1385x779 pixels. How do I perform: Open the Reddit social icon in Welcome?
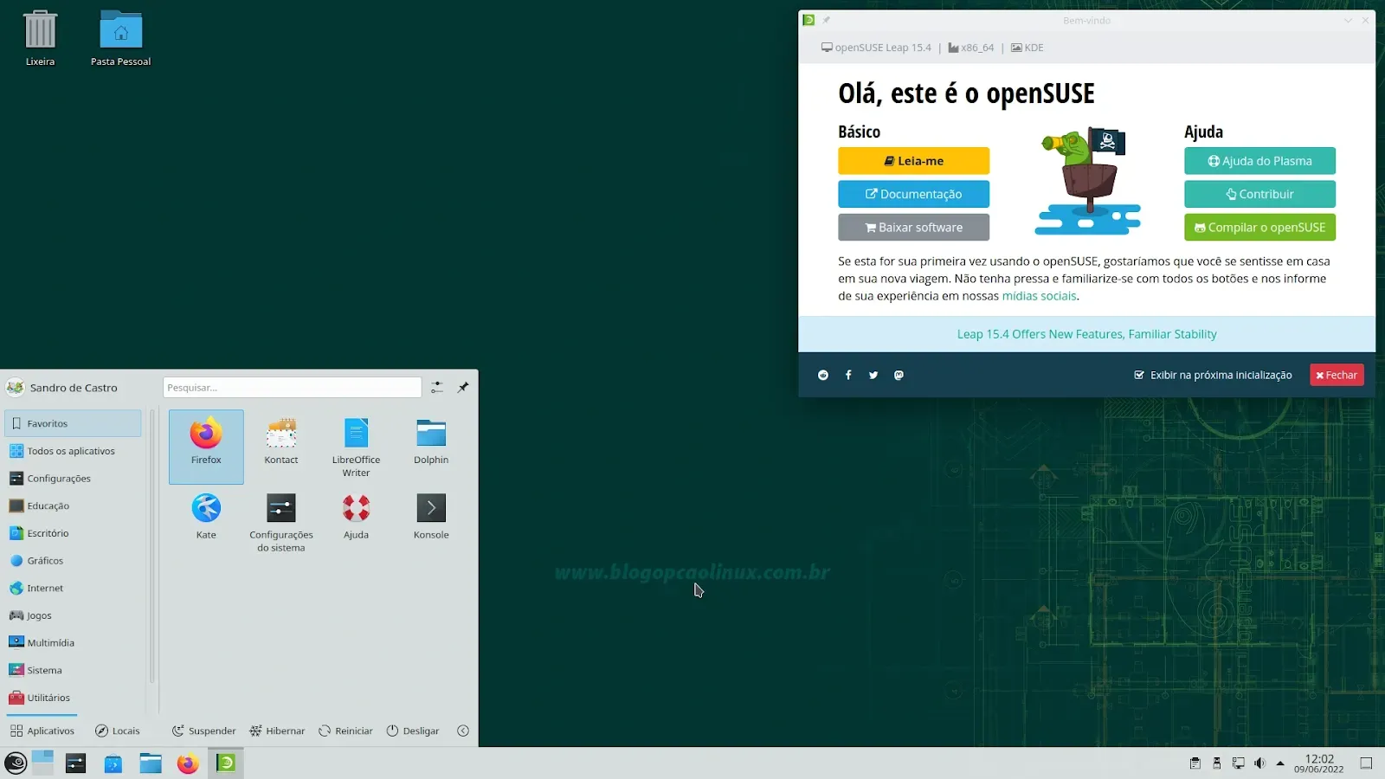(823, 375)
